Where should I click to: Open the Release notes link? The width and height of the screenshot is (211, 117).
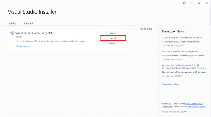pos(22,46)
